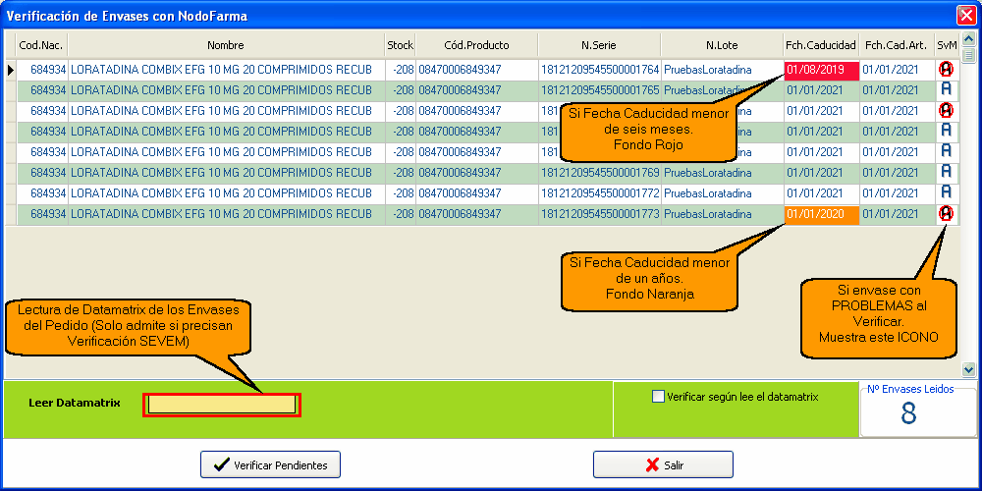Click the Stock column header

400,45
